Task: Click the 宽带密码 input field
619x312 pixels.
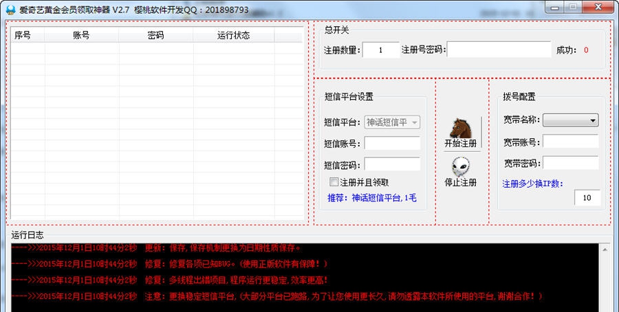Action: point(570,162)
